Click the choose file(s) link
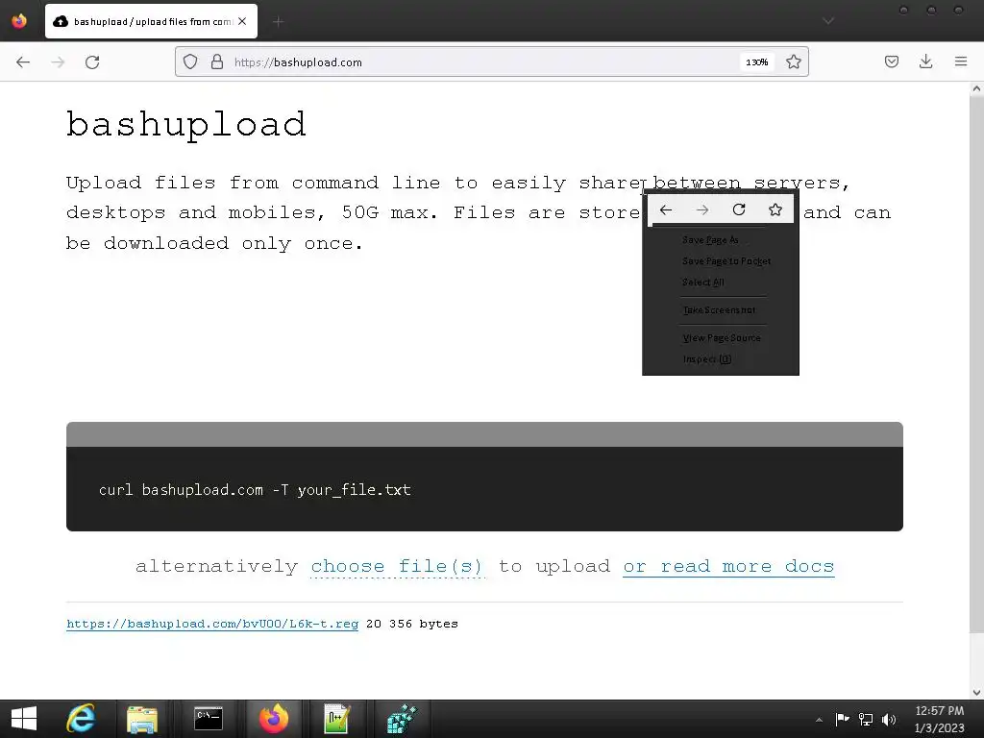This screenshot has width=984, height=738. pyautogui.click(x=397, y=566)
